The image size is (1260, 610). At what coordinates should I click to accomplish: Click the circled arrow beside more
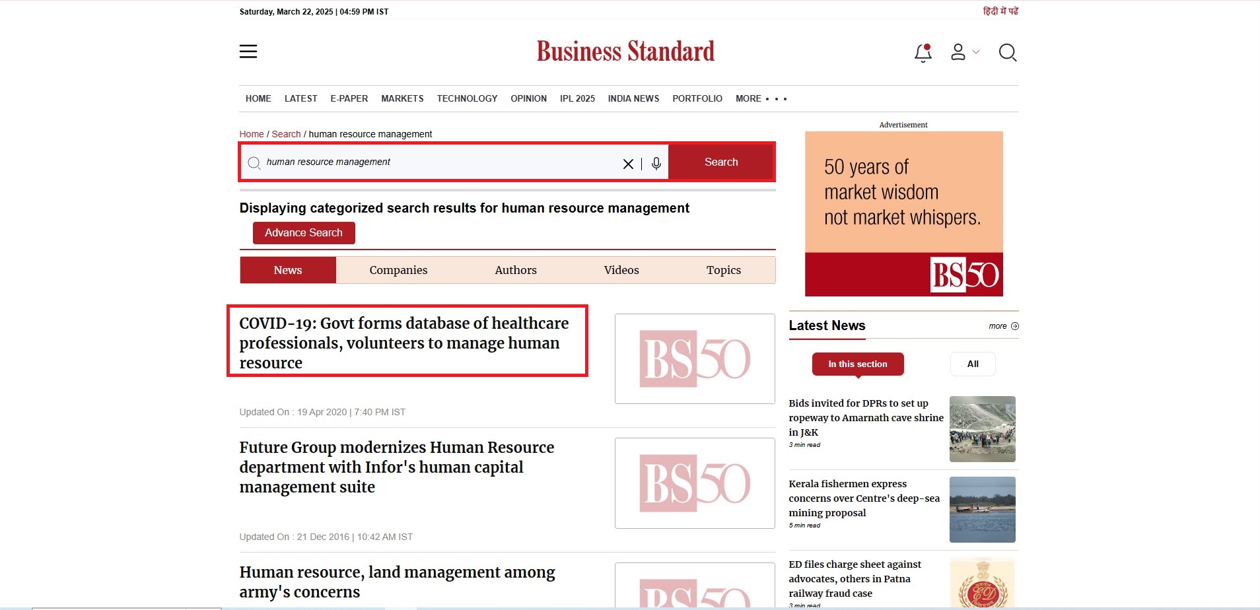pos(1015,326)
